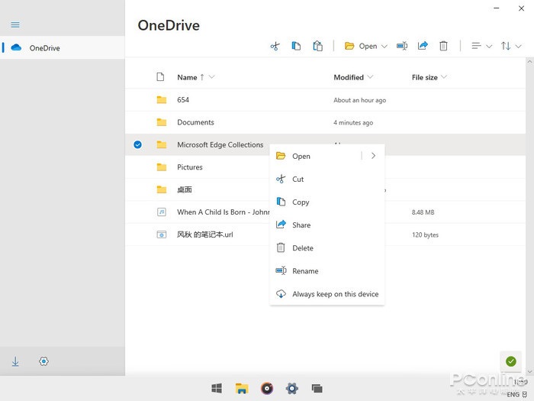
Task: Sort by the Modified column header
Action: click(x=349, y=77)
